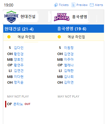This screenshot has height=124, width=108.
Task: Click the Pink Spiders team logo
Action: [x=62, y=17]
